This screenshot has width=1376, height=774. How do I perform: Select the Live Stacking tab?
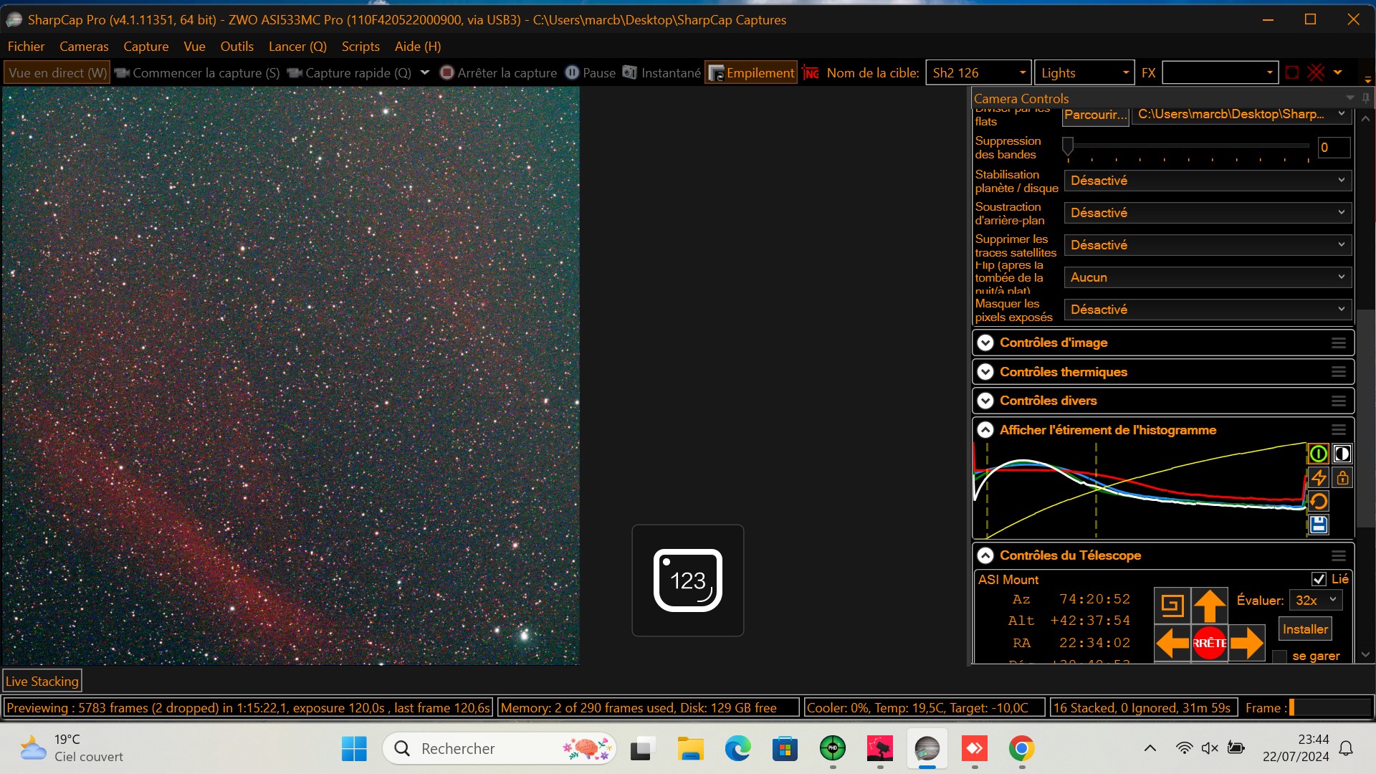(x=42, y=682)
